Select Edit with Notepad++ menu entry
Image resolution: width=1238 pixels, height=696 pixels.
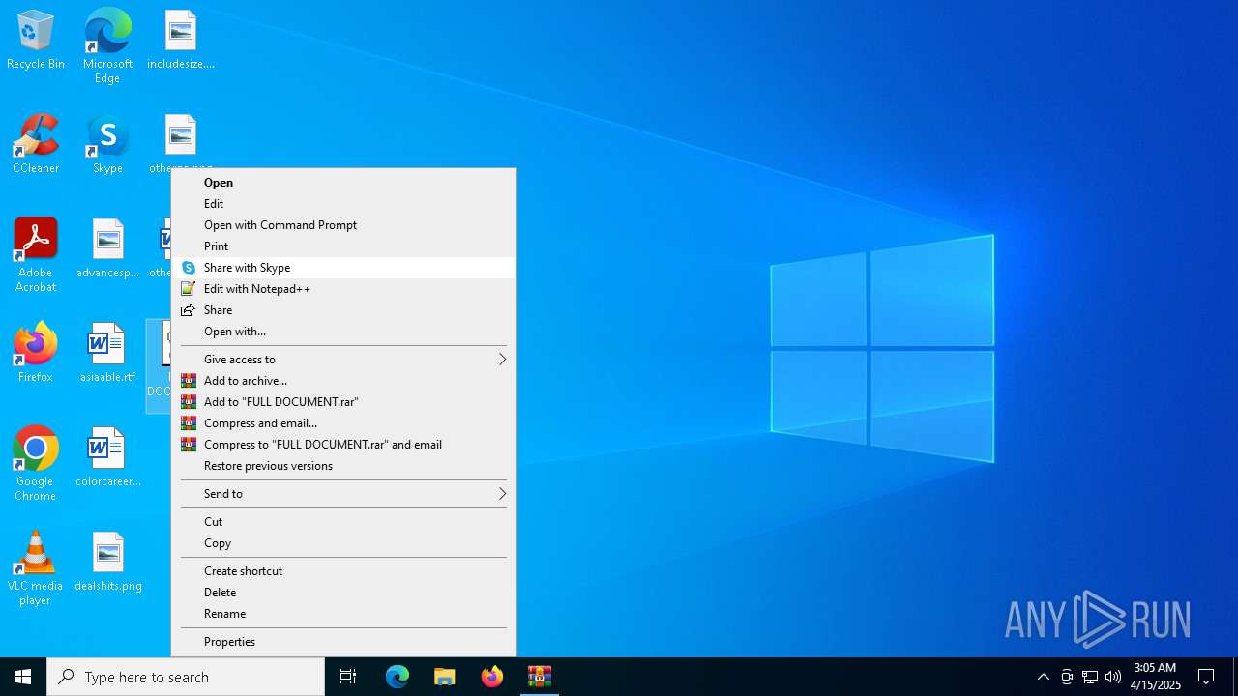tap(343, 289)
